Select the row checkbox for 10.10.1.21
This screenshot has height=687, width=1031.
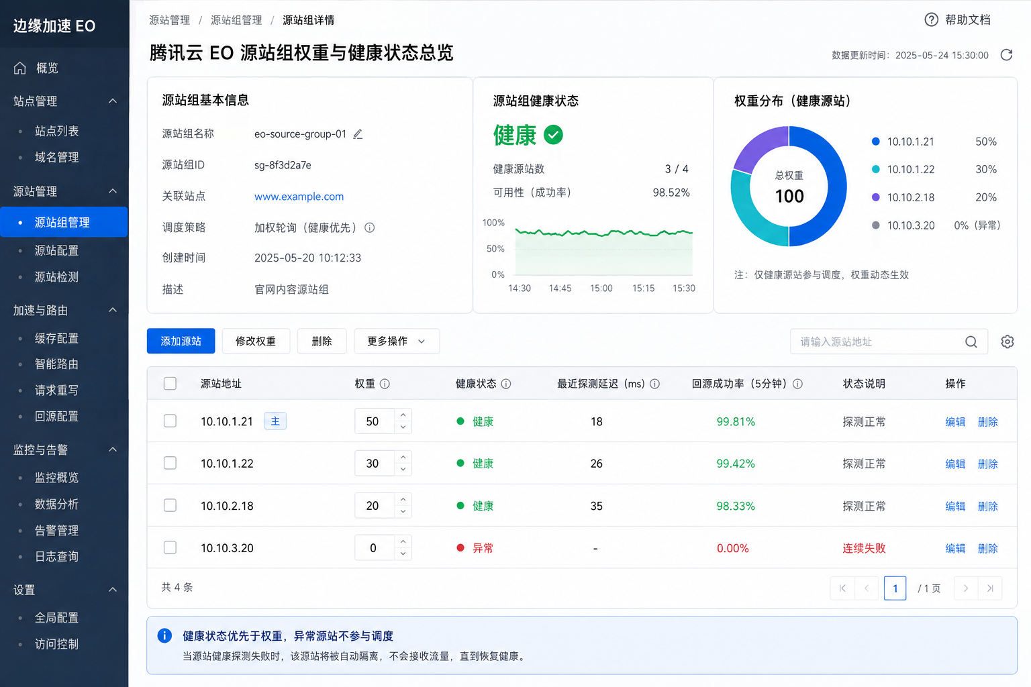[x=170, y=421]
